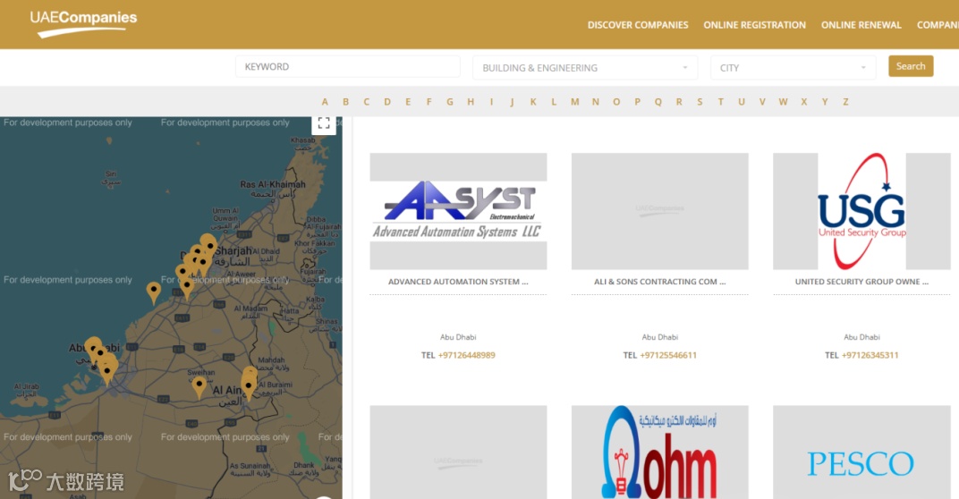
Task: Filter companies by letter G
Action: click(x=449, y=102)
